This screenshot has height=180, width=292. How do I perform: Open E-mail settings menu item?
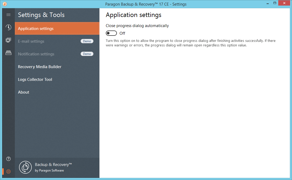[x=57, y=41]
